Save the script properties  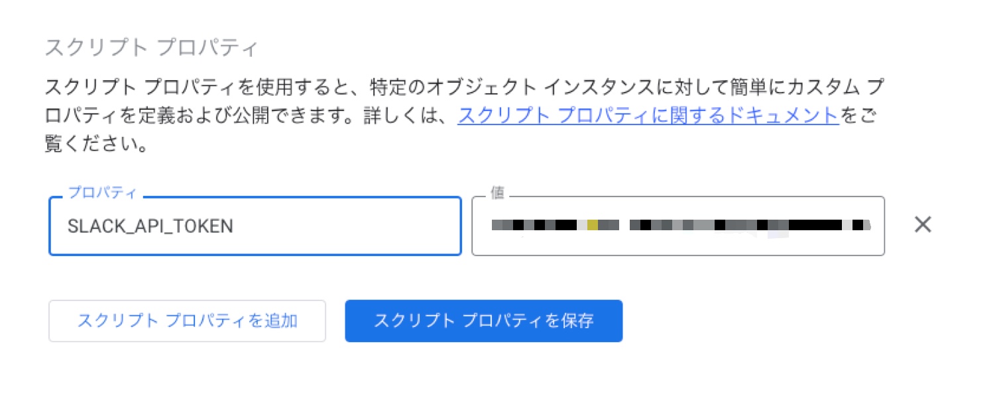click(483, 321)
